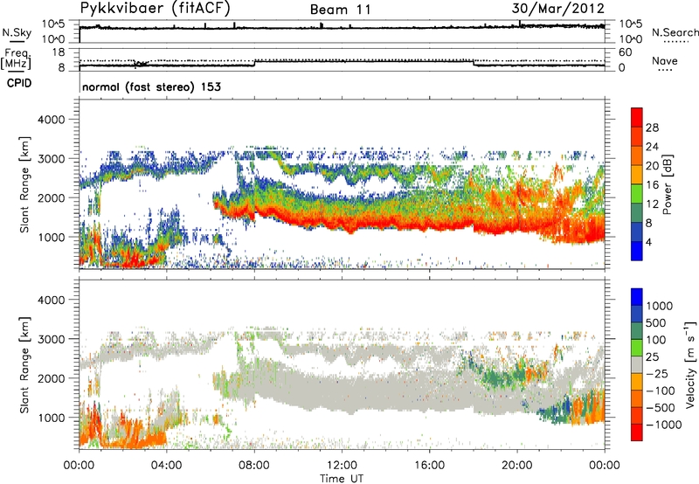699x484 pixels.
Task: Click the '12:00' time axis label
Action: [342, 466]
